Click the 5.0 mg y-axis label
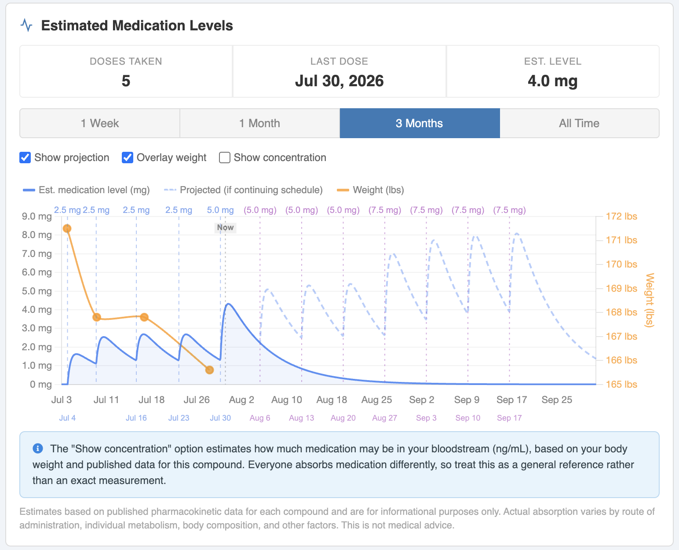 tap(37, 291)
